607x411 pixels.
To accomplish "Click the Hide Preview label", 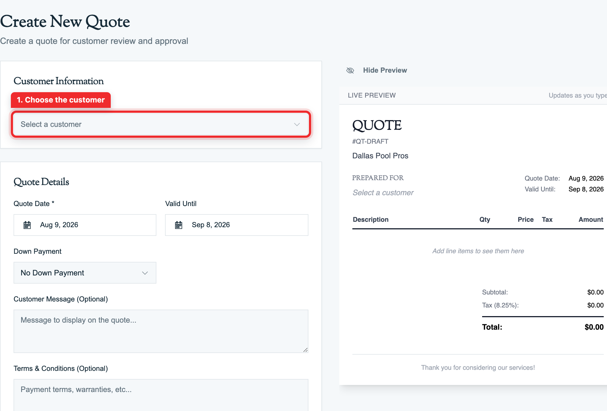I will pos(385,70).
